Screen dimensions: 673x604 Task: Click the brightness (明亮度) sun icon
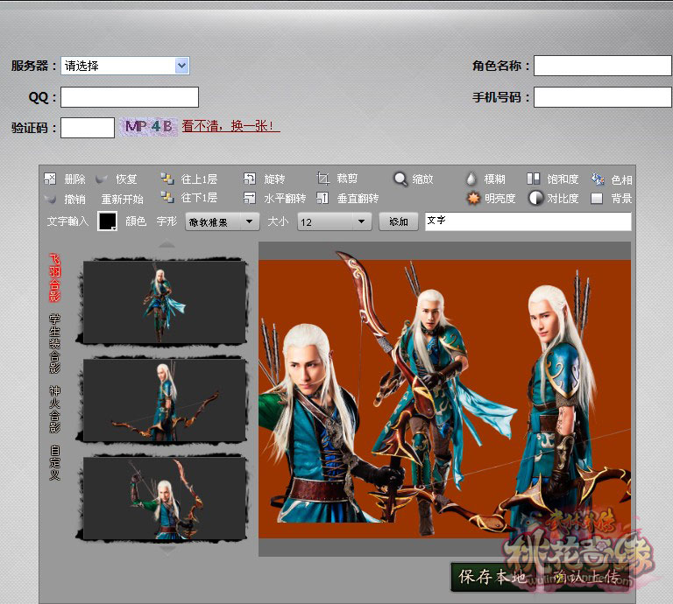click(473, 198)
